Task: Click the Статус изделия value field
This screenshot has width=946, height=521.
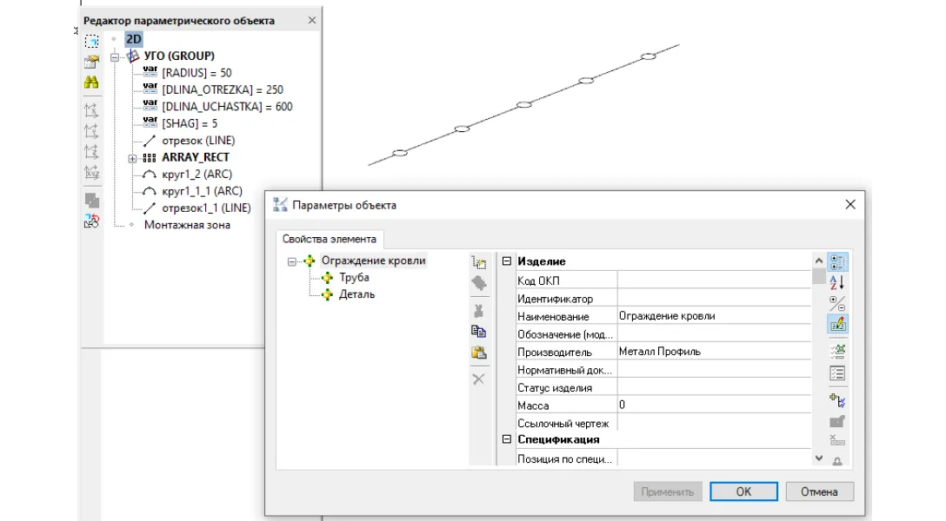Action: pos(715,387)
